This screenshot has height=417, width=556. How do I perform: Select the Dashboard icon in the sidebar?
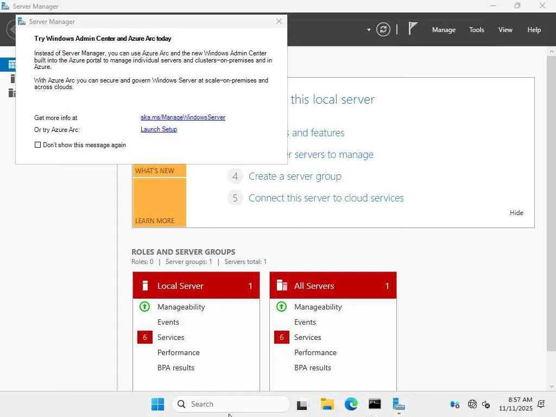(12, 65)
